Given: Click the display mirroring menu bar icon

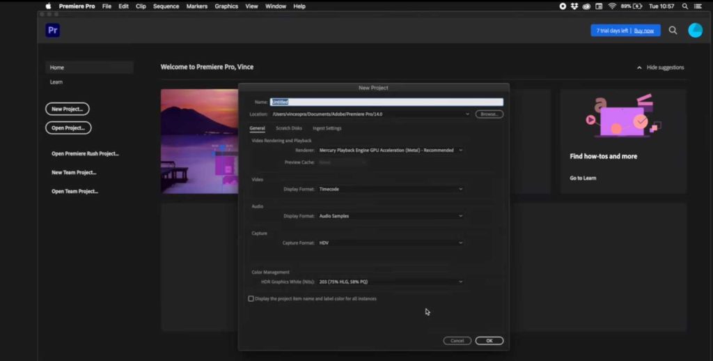Looking at the screenshot, I should point(599,6).
